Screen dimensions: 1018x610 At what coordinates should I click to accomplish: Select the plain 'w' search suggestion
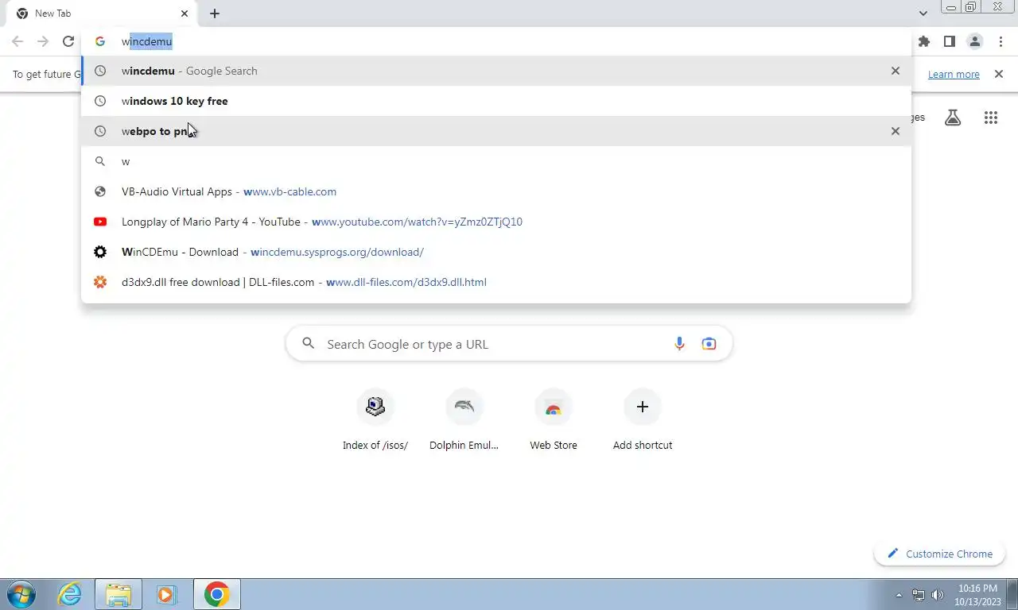point(496,161)
